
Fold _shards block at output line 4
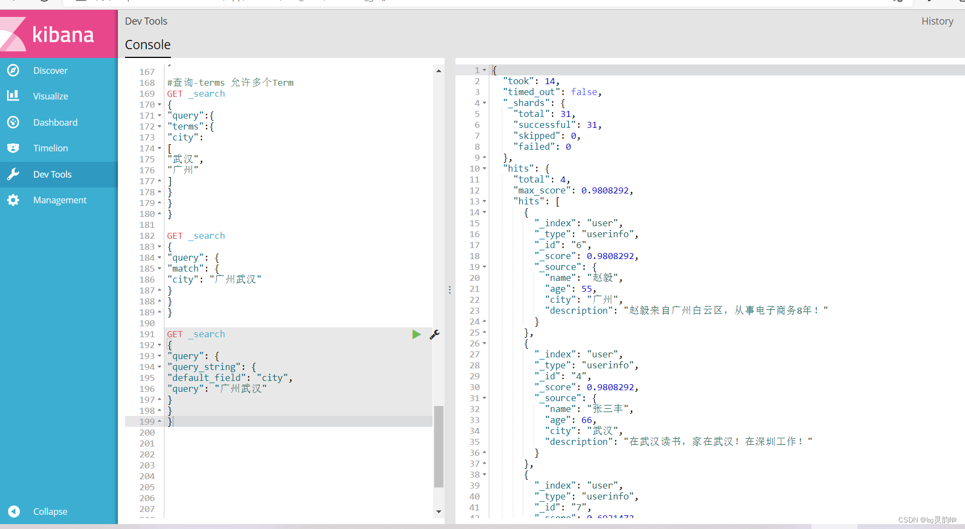484,103
